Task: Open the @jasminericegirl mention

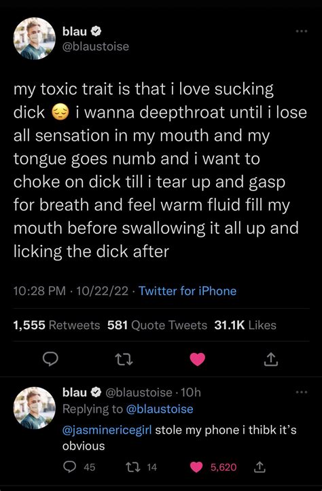Action: click(x=107, y=430)
